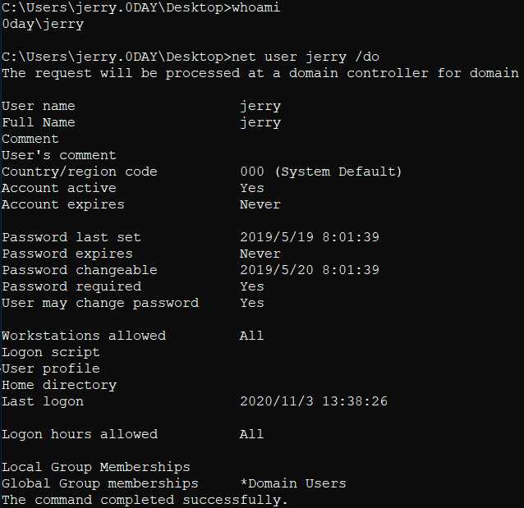
Task: Click the User name value jerry
Action: tap(260, 107)
